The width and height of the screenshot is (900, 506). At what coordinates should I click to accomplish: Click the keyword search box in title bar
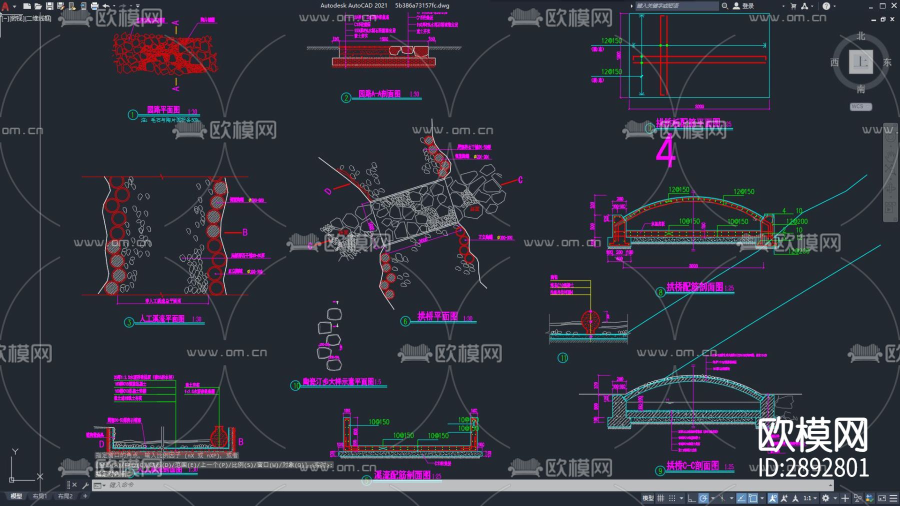676,6
